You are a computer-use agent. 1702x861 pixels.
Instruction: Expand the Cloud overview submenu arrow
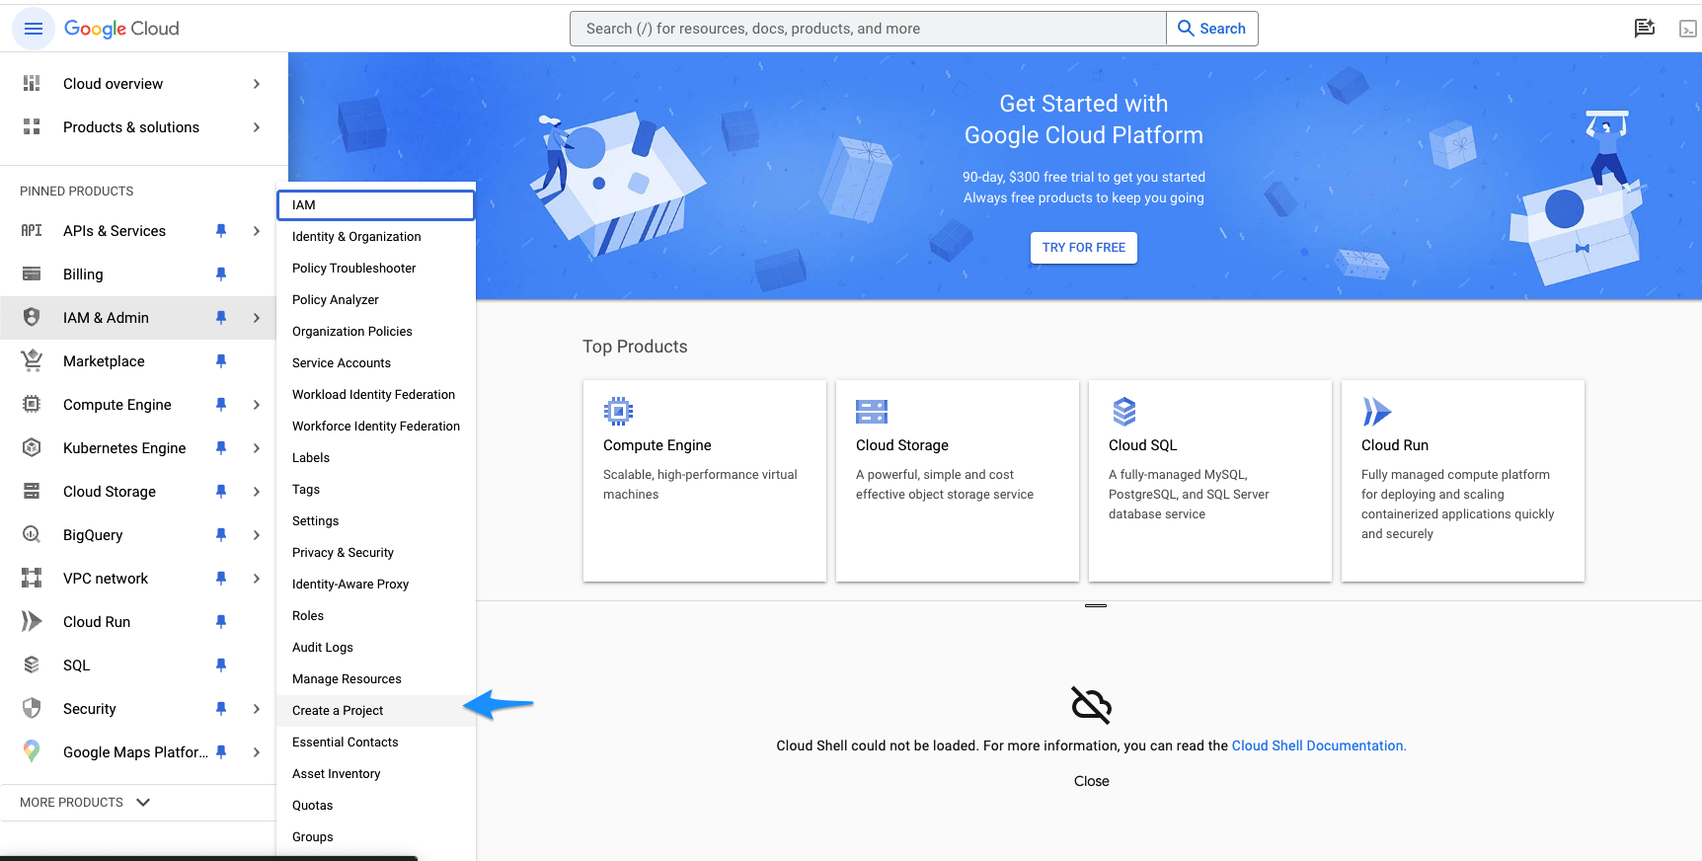click(x=257, y=84)
